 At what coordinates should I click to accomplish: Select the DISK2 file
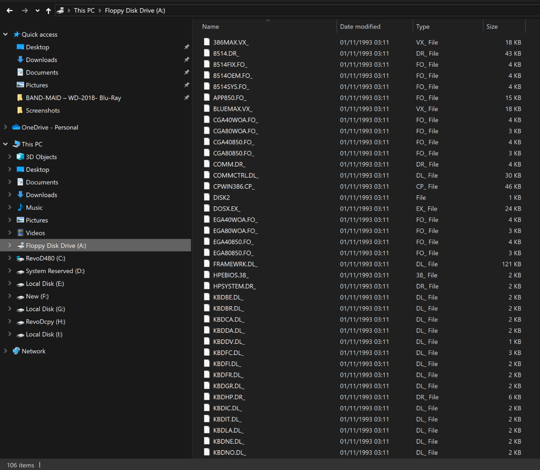(221, 198)
